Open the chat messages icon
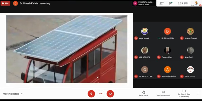 tap(171, 3)
